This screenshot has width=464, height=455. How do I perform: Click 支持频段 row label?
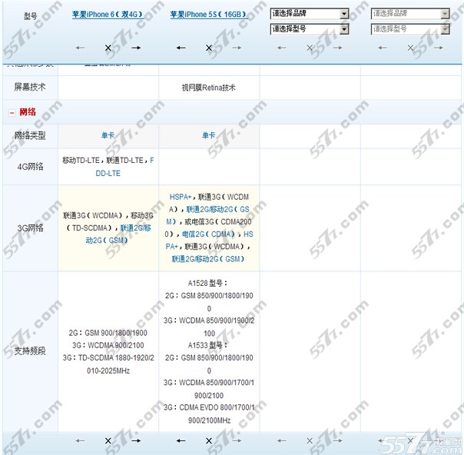[30, 351]
